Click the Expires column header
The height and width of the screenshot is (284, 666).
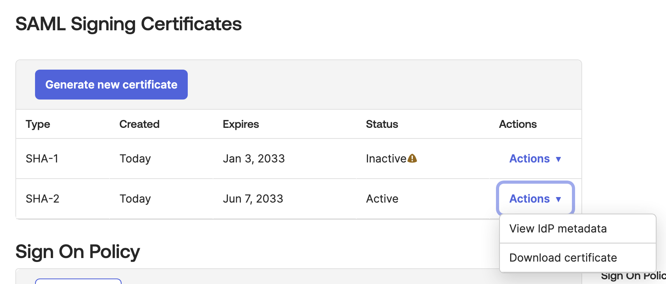point(240,124)
